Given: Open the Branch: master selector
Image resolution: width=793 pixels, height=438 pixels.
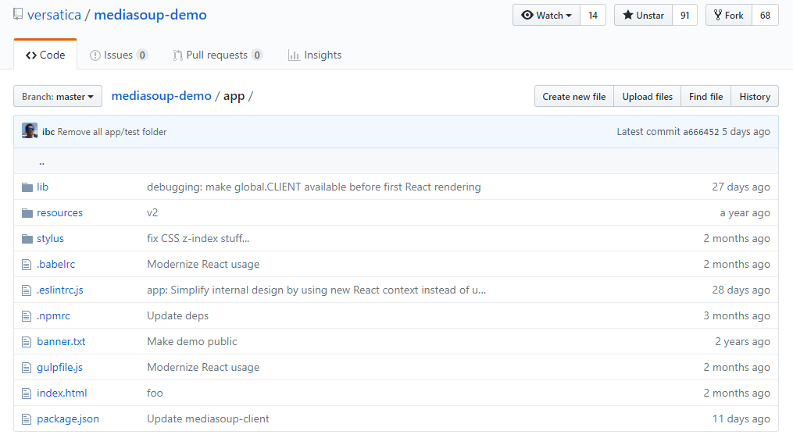Looking at the screenshot, I should (x=58, y=97).
